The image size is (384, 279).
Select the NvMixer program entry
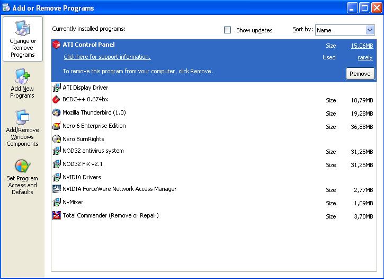tap(73, 202)
